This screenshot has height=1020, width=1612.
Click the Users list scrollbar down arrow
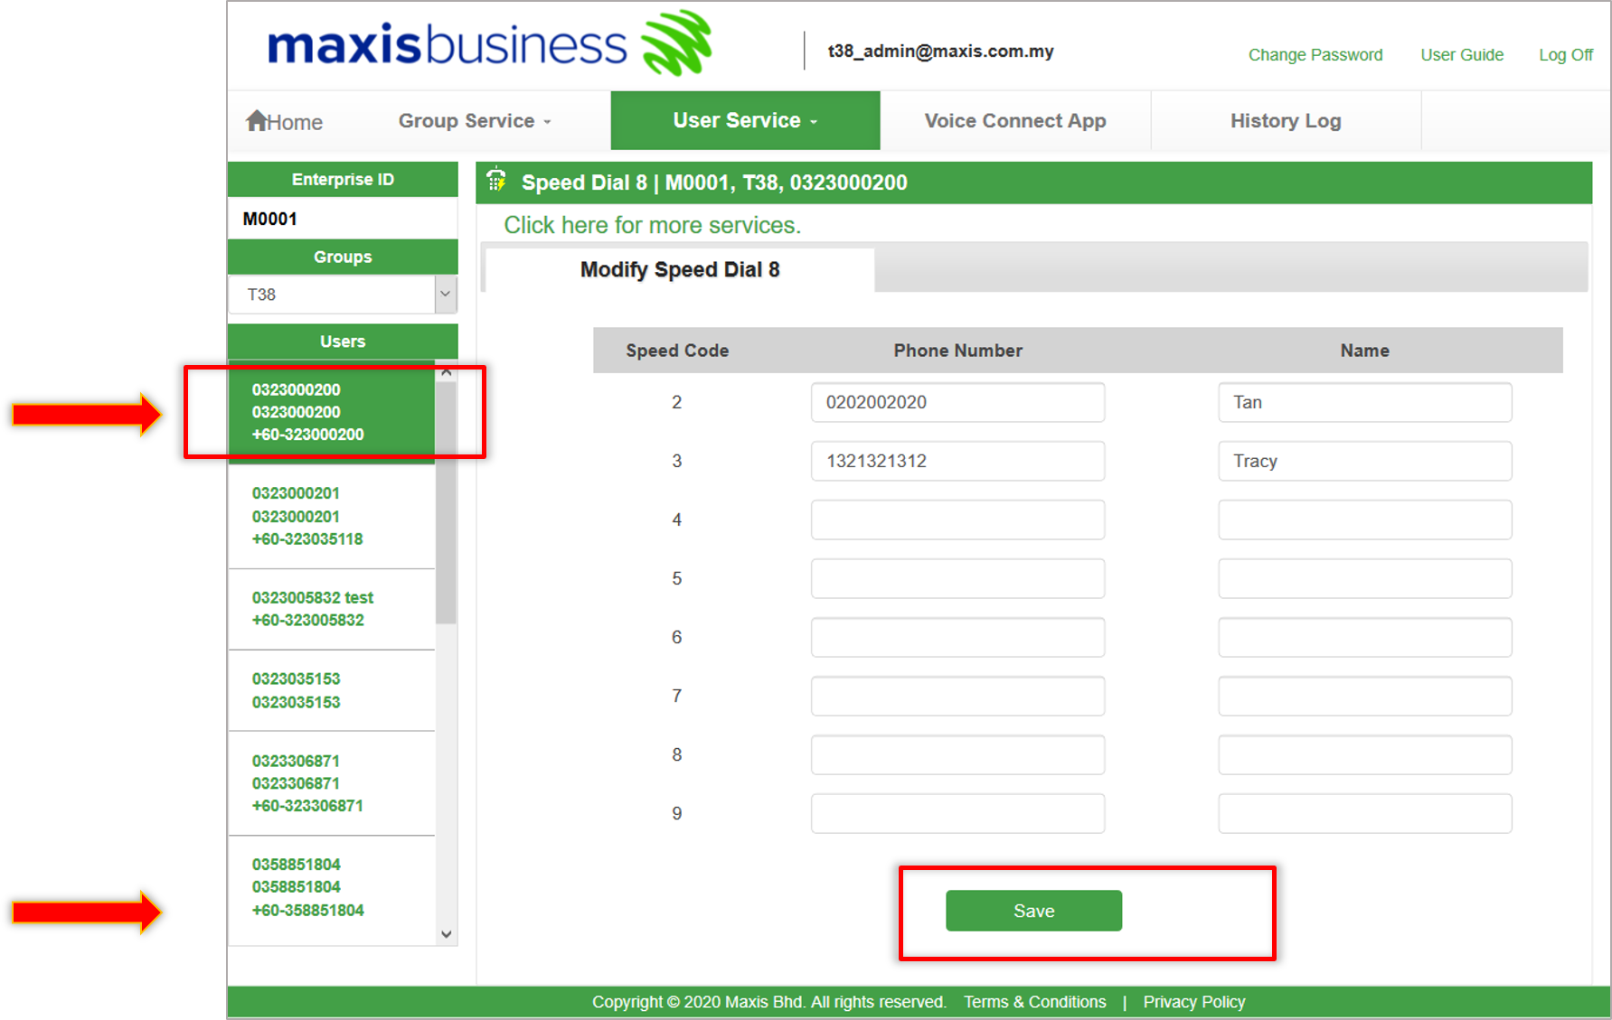coord(446,933)
